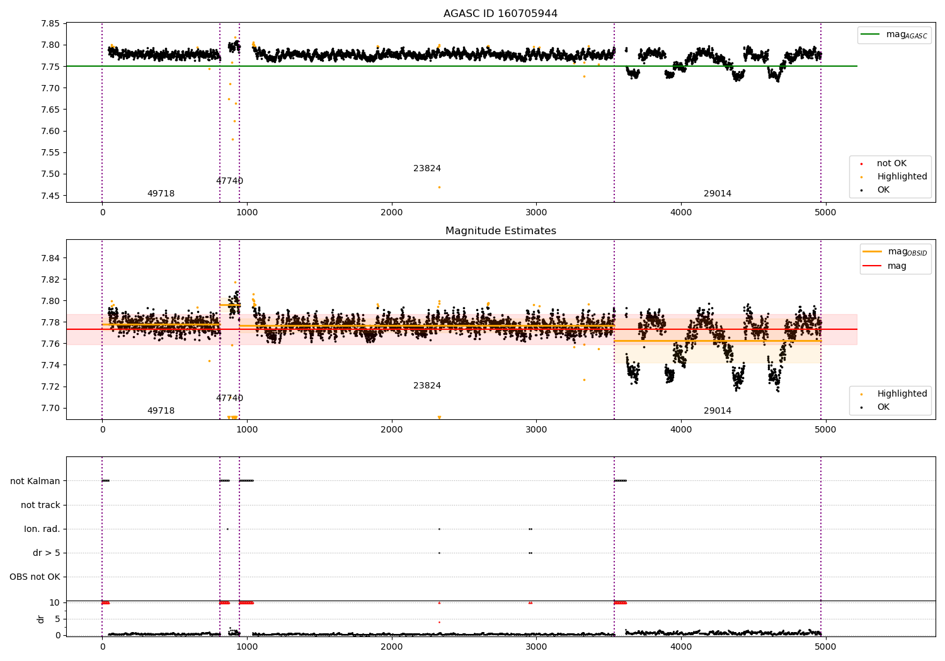Click the 'Ion. rad.' axis label
Viewport: 945px width, 661px height.
[x=42, y=529]
